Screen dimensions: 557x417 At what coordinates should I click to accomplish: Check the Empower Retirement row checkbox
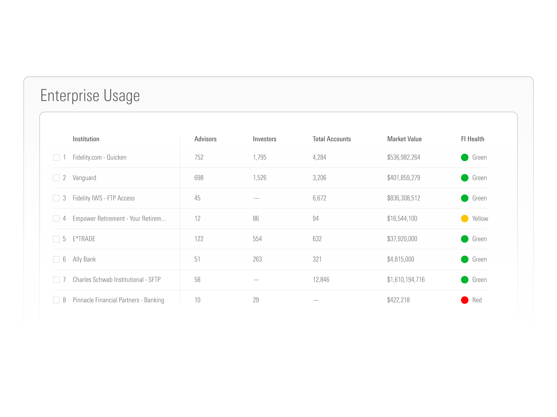point(56,219)
